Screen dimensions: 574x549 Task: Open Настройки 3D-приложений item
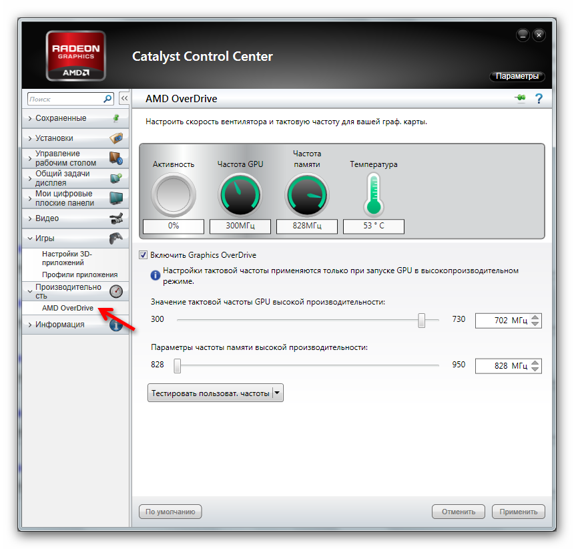67,258
